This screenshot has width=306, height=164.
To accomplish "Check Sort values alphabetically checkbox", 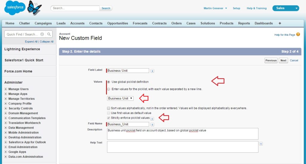I will 108,108.
